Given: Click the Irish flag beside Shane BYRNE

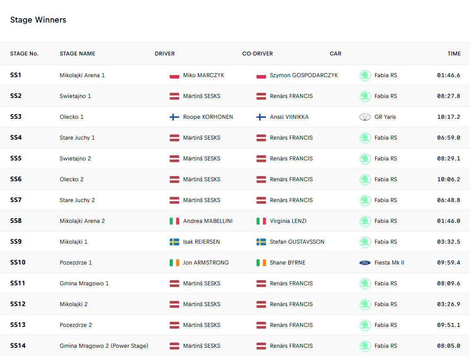Looking at the screenshot, I should pyautogui.click(x=261, y=263).
